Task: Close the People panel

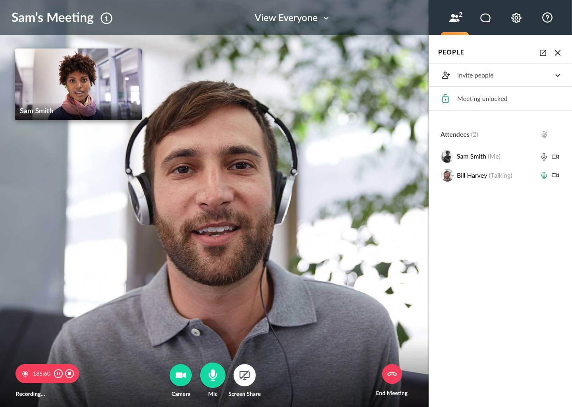Action: 558,53
